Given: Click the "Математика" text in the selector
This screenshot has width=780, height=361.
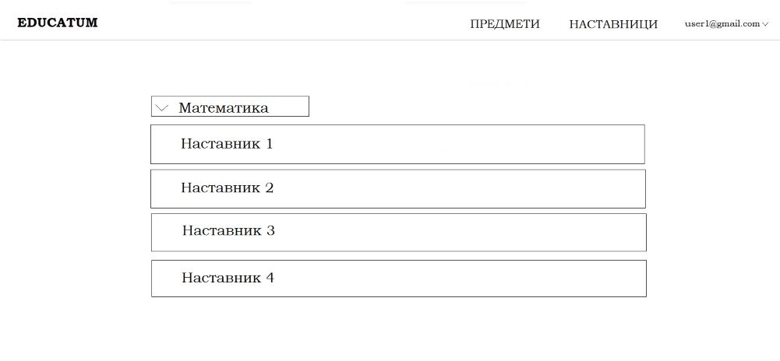Looking at the screenshot, I should [224, 108].
